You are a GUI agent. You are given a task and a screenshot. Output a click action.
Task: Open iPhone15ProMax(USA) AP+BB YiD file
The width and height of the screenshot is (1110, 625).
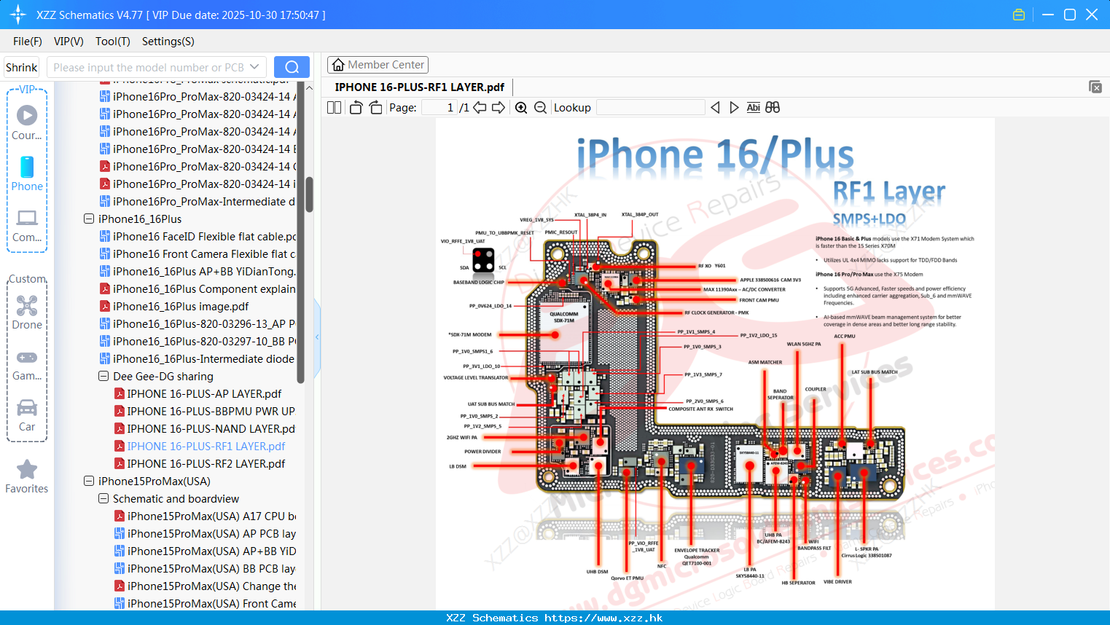205,551
